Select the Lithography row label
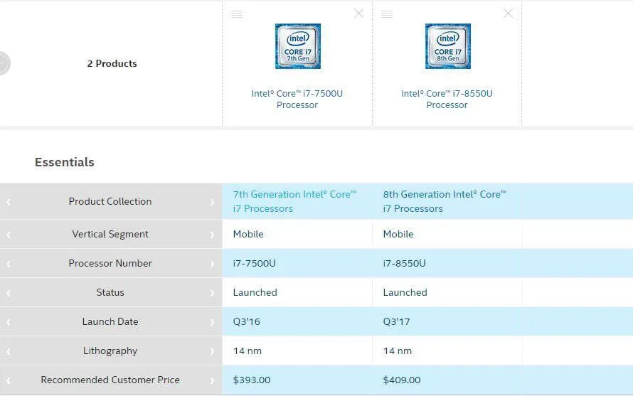This screenshot has width=633, height=396. point(110,350)
